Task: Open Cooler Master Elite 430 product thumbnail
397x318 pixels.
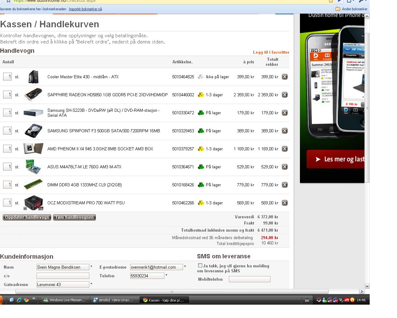Action: click(33, 77)
